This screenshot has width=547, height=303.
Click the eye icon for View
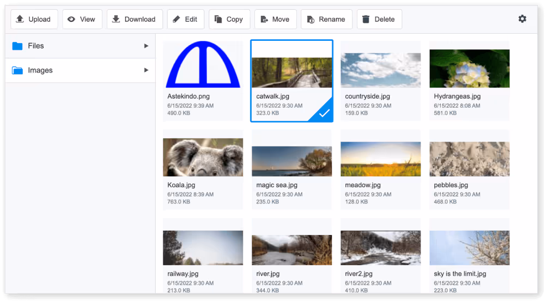[71, 19]
